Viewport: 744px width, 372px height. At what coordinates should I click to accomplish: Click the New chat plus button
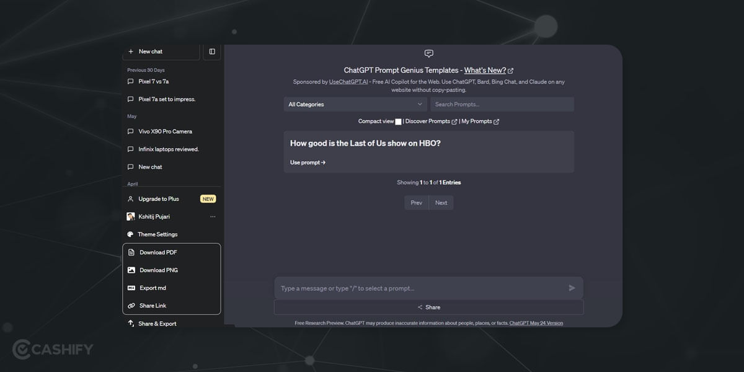[161, 51]
